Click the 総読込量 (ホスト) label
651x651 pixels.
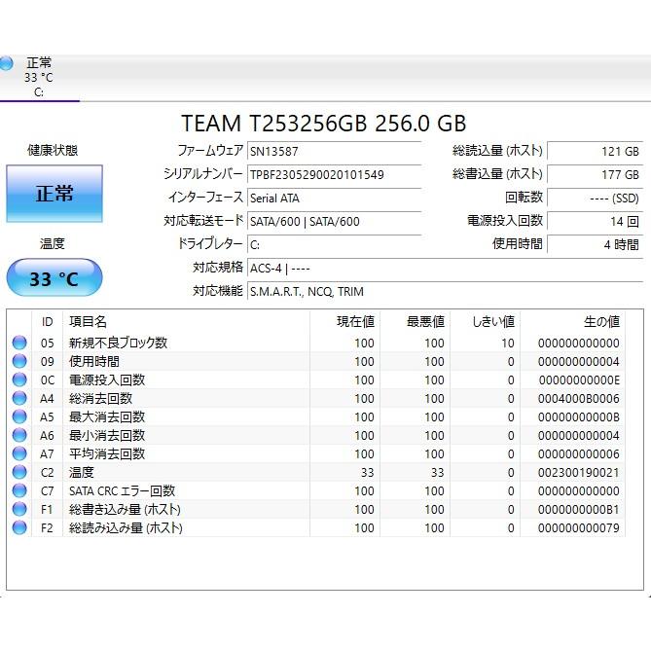pyautogui.click(x=497, y=150)
